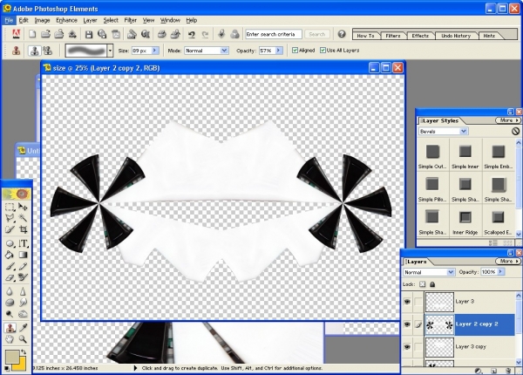This screenshot has height=375, width=523.
Task: Select the Rectangular Marquee tool
Action: coord(10,208)
